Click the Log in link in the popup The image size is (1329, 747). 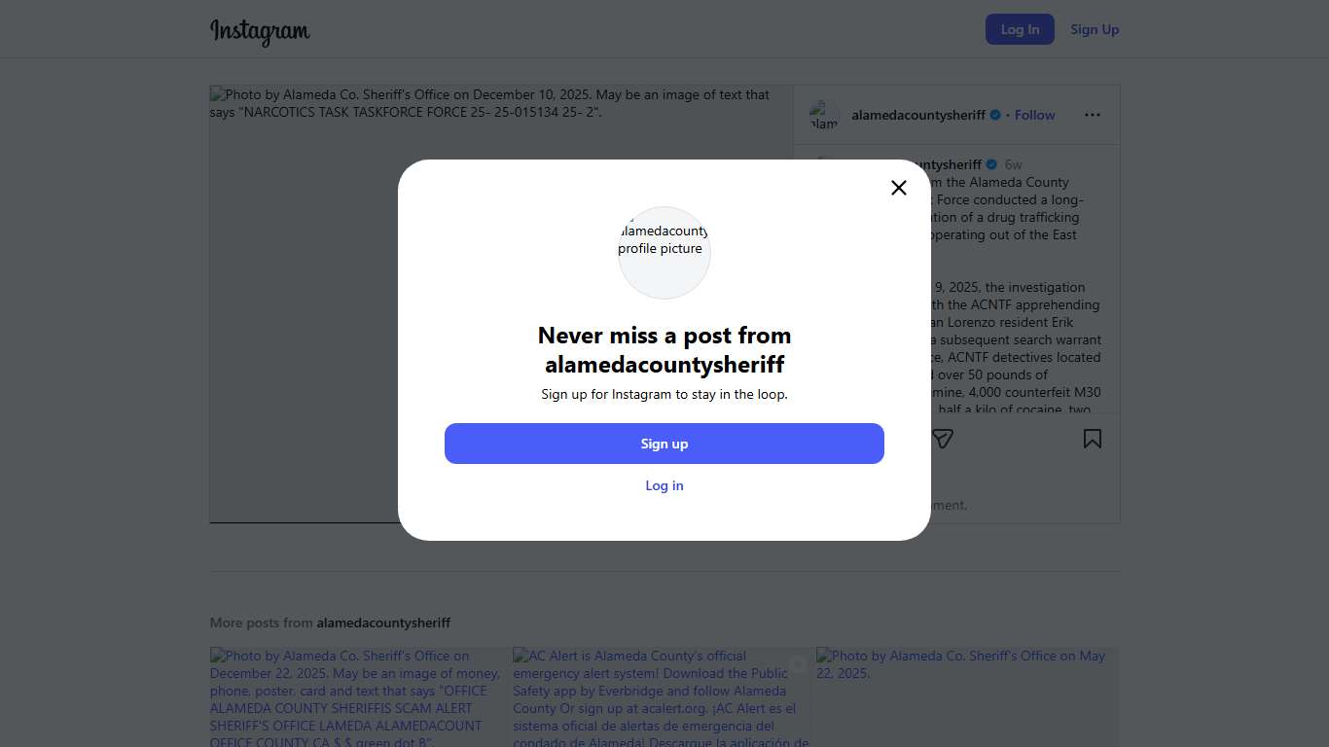click(664, 485)
